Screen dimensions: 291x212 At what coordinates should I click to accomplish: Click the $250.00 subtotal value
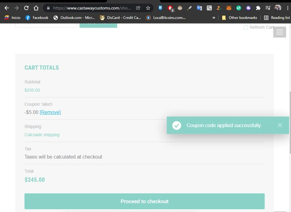(x=32, y=90)
